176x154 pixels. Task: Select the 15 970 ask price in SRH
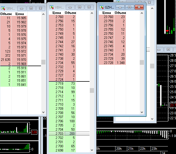pyautogui.click(x=20, y=60)
